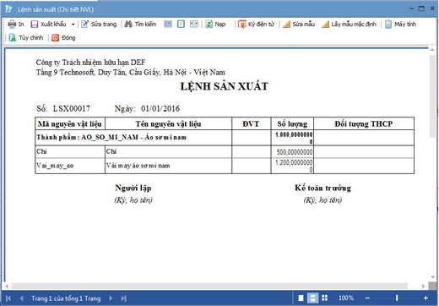This screenshot has width=439, height=306.
Task: Expand the Xuất khẩu dropdown arrow
Action: pyautogui.click(x=73, y=25)
